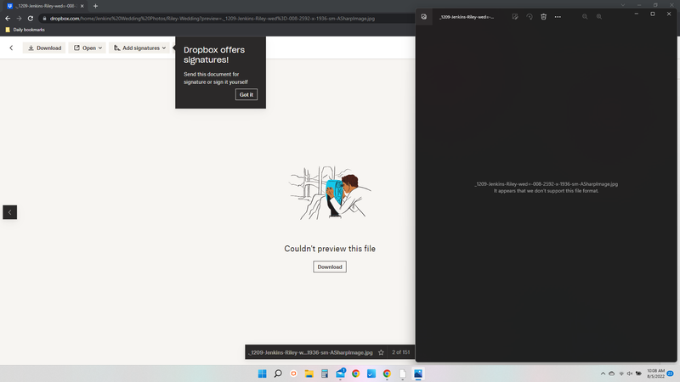Click the edit image icon in Photos app
Image resolution: width=680 pixels, height=382 pixels.
pos(515,17)
